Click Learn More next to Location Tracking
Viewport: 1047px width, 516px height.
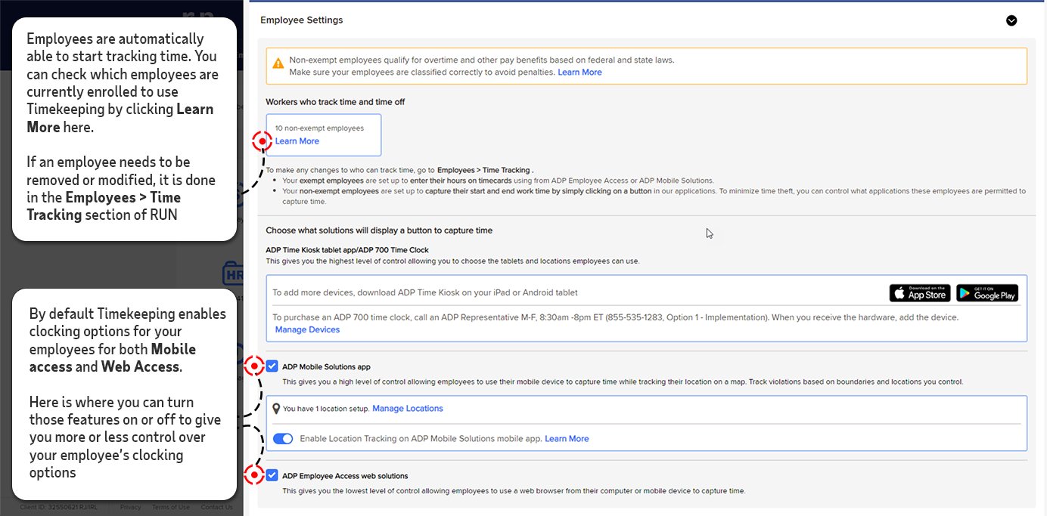567,438
